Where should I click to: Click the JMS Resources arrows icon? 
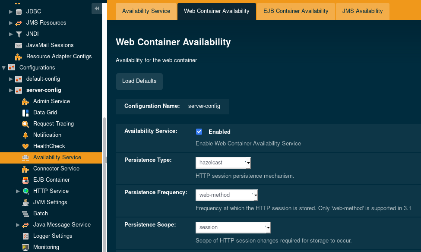[19, 23]
